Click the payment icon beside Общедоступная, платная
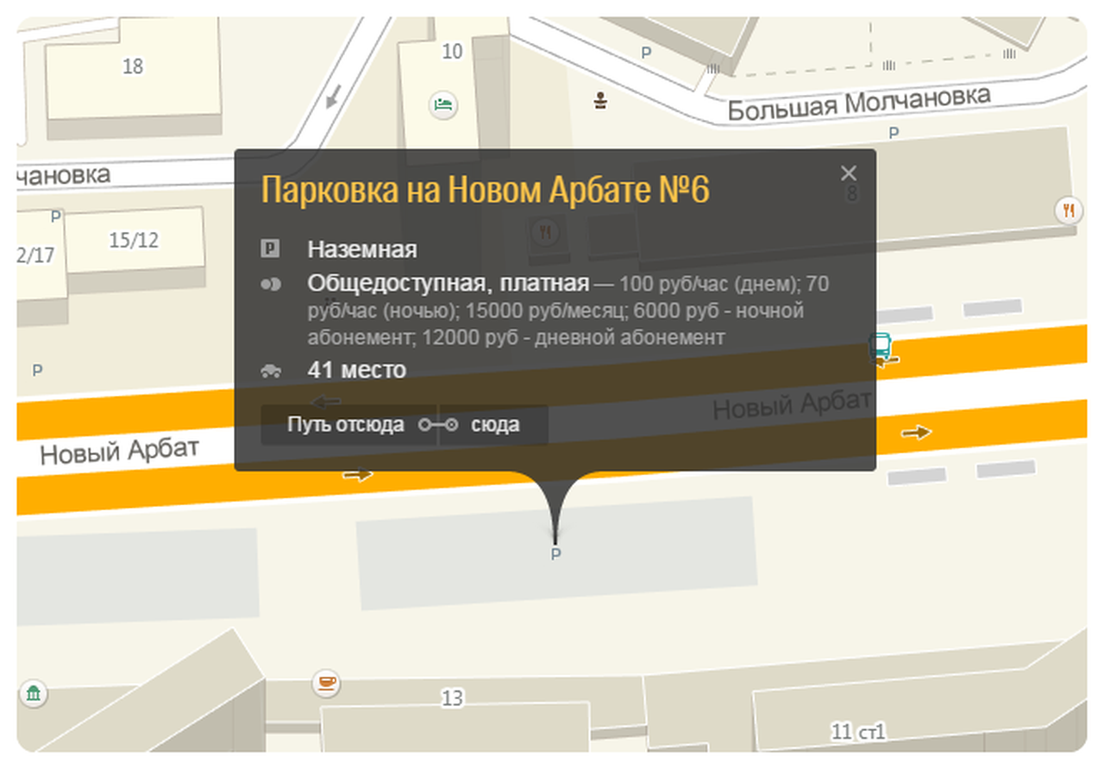Image resolution: width=1104 pixels, height=769 pixels. 273,283
